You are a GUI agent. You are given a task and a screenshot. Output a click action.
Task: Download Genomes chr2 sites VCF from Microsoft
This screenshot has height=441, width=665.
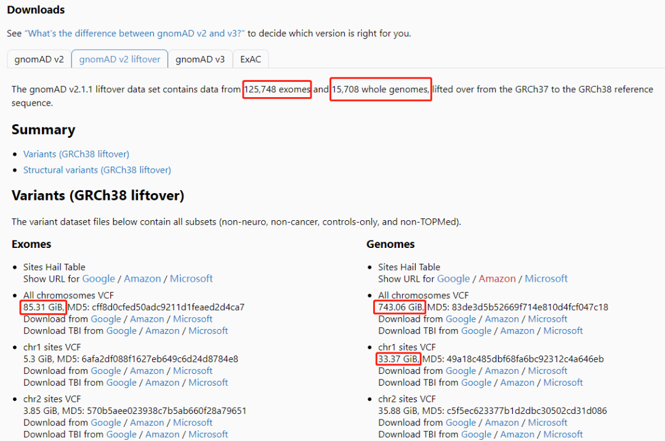[x=547, y=423]
